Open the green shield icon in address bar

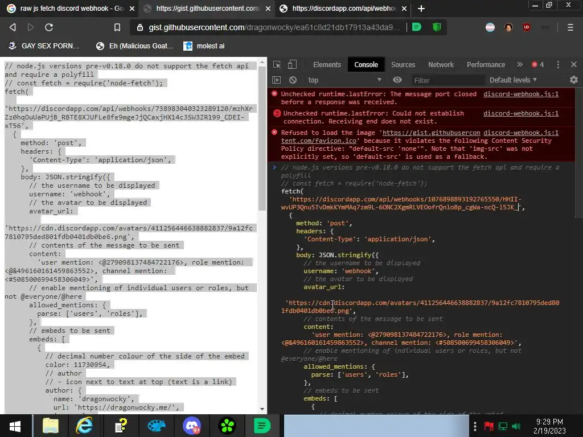coord(437,27)
